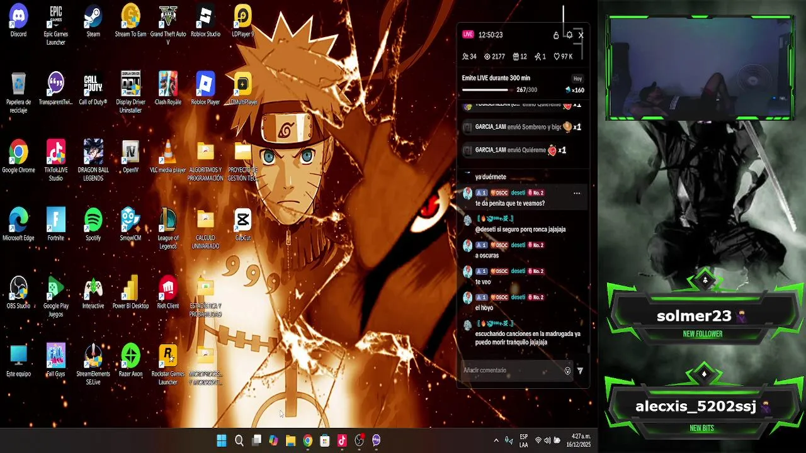Viewport: 806px width, 453px height.
Task: Switch to TikTok LIVE Studio in taskbar
Action: (342, 440)
